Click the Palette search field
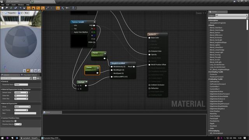Screen dimensions: 249x140 point(228,18)
